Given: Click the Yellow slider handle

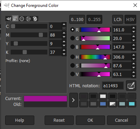Looking at the screenshot, I should point(16,43).
